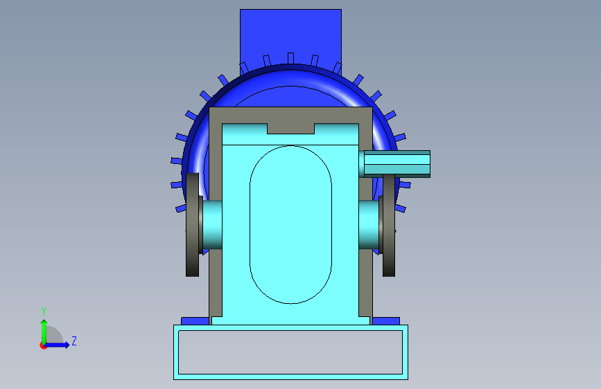The height and width of the screenshot is (389, 601).
Task: Select the blue mounting foot on left
Action: coord(195,321)
